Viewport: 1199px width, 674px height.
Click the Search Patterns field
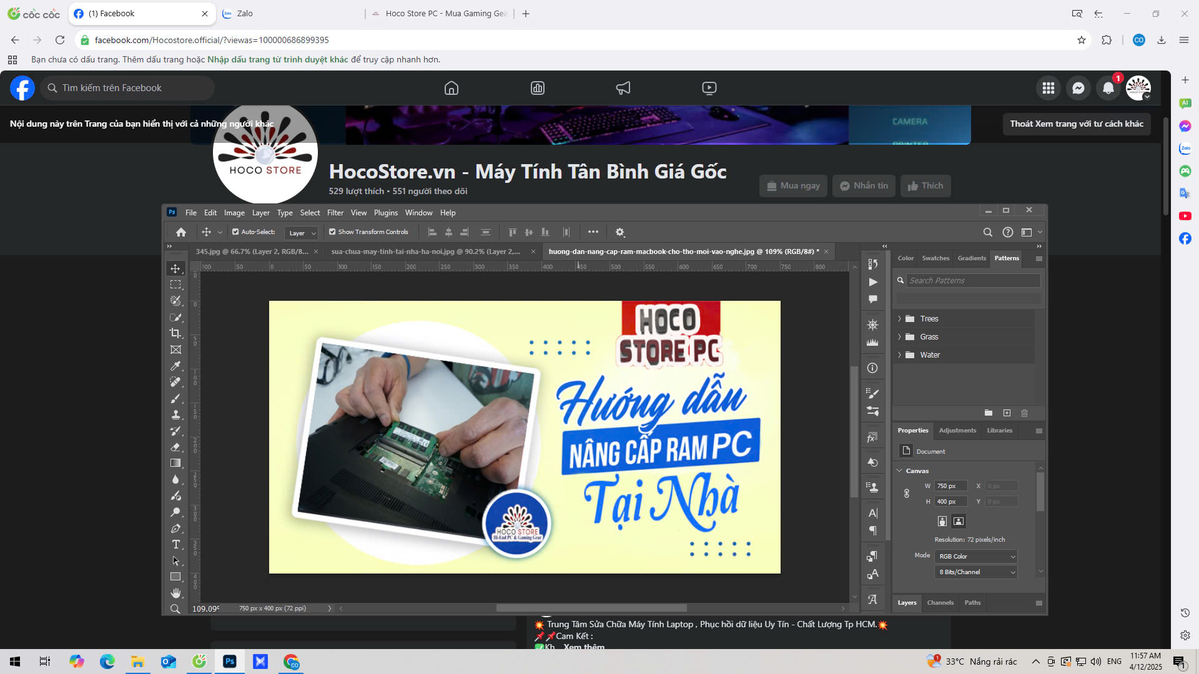974,280
